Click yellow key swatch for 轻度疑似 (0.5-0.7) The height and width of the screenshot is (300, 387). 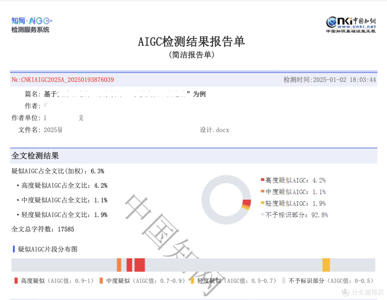coord(192,281)
